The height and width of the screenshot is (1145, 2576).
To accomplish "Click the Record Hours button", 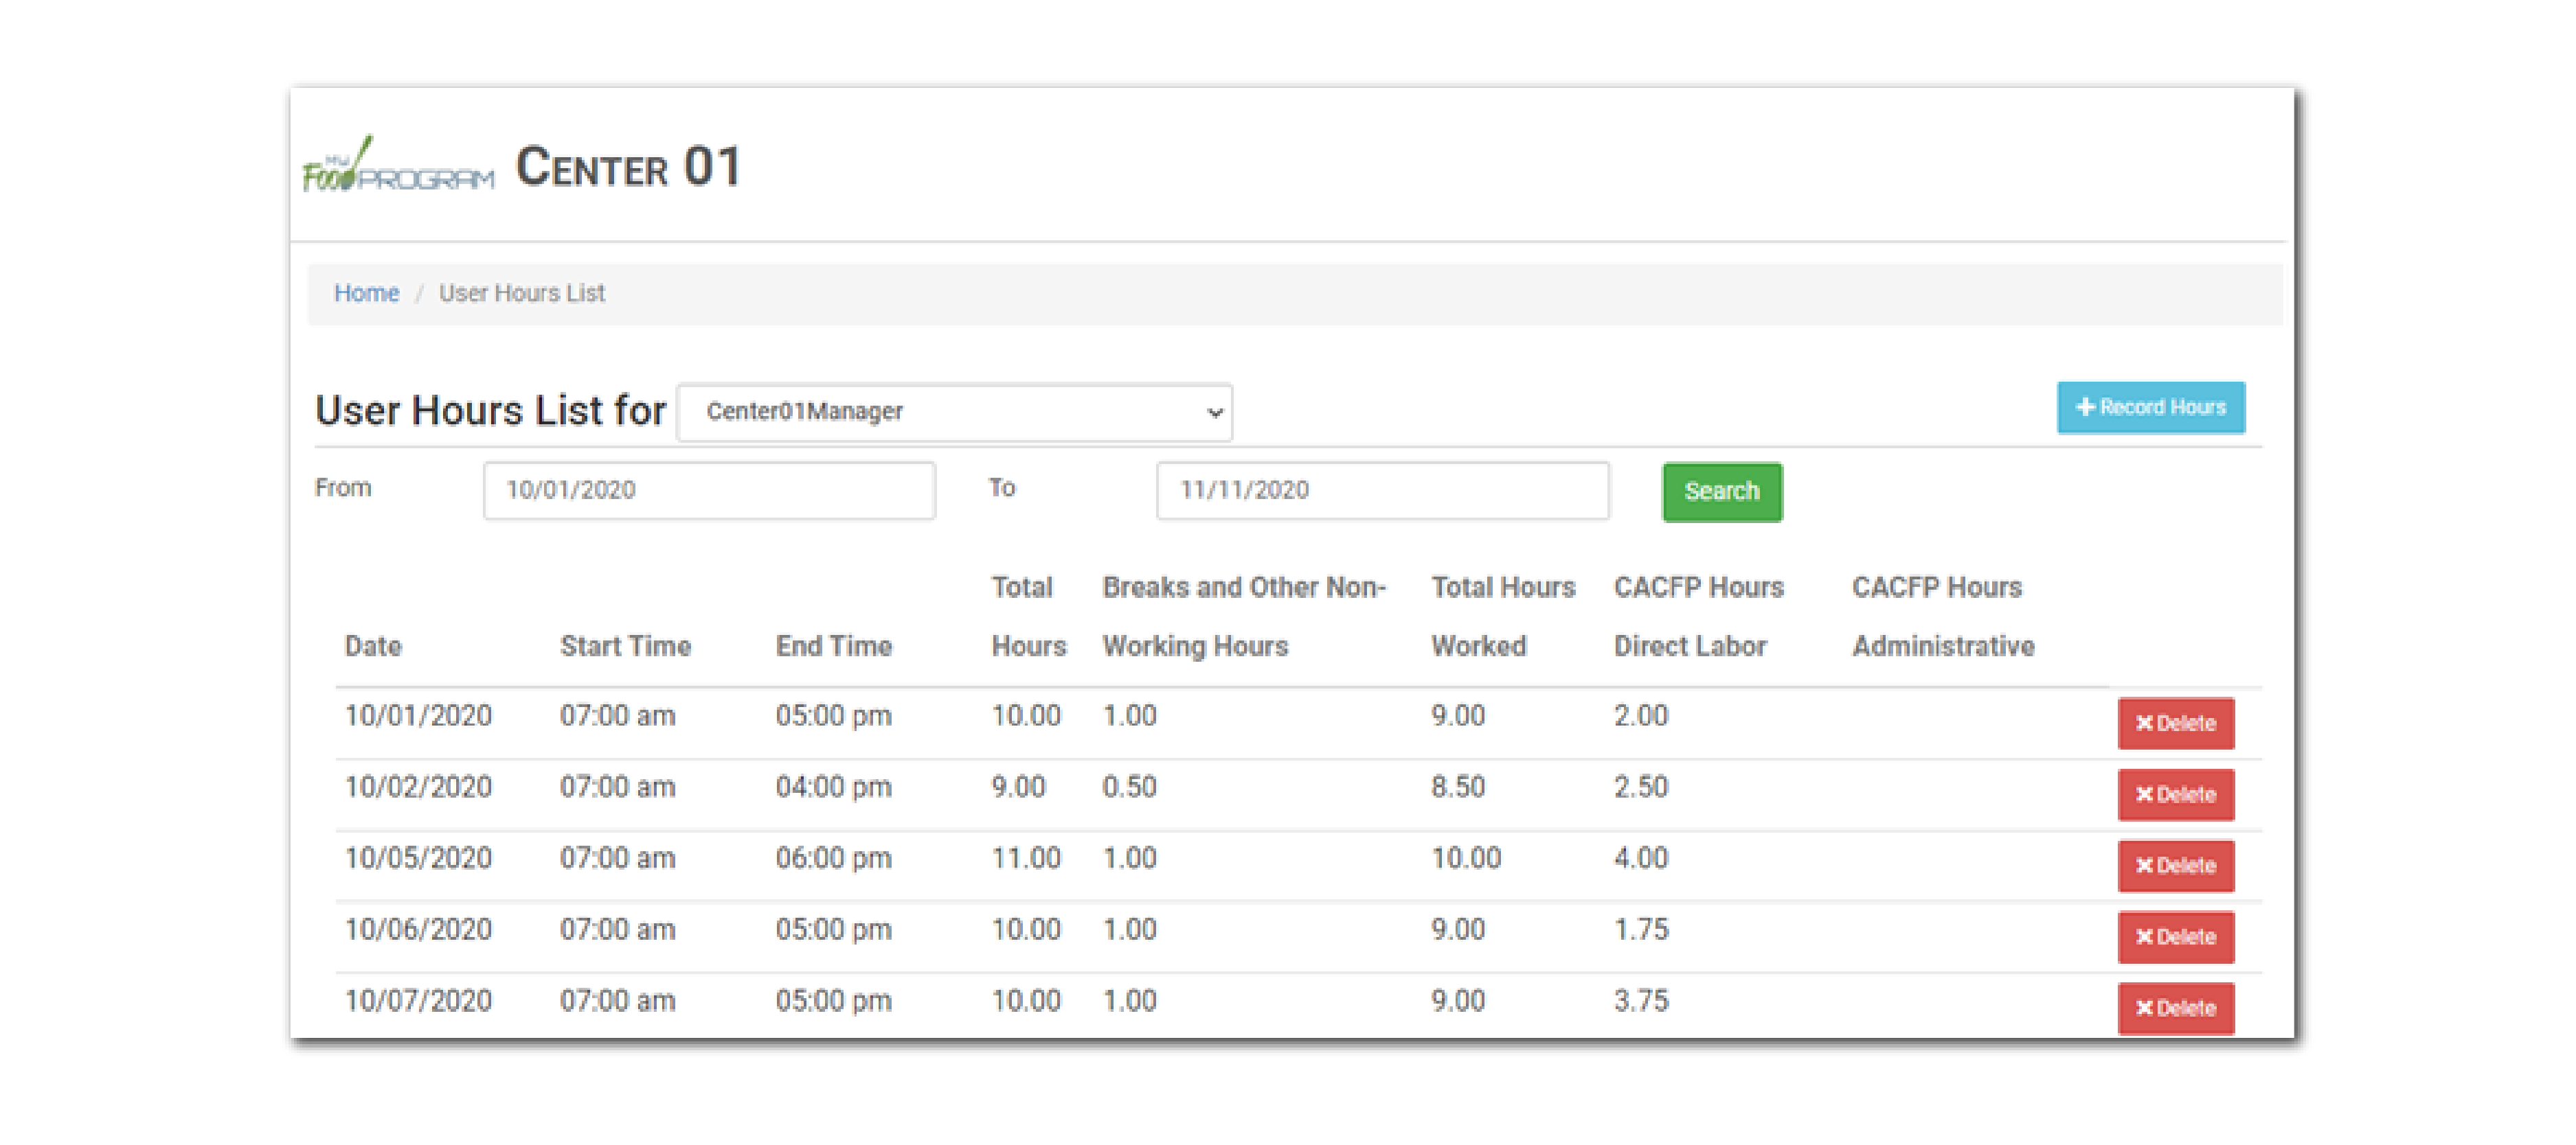I will (2150, 408).
